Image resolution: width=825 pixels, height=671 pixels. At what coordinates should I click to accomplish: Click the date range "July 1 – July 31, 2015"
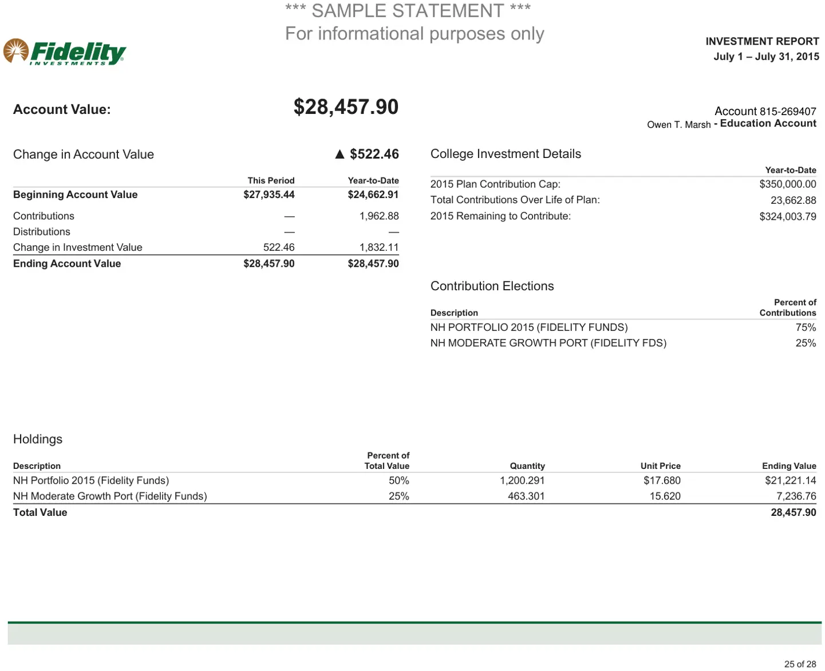[766, 57]
